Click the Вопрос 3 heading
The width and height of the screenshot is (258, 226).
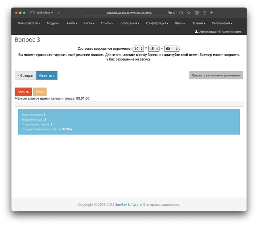tap(27, 40)
